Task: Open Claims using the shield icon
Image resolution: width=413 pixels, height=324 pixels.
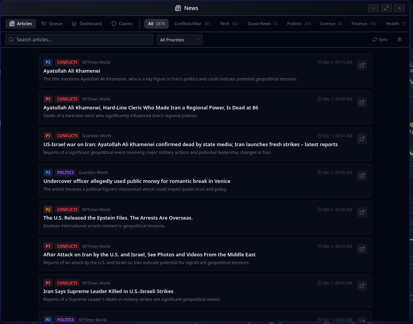Action: (114, 24)
